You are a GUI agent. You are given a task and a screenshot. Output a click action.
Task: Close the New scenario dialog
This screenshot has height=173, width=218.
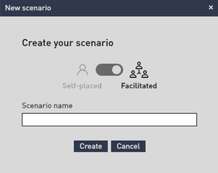coord(211,7)
